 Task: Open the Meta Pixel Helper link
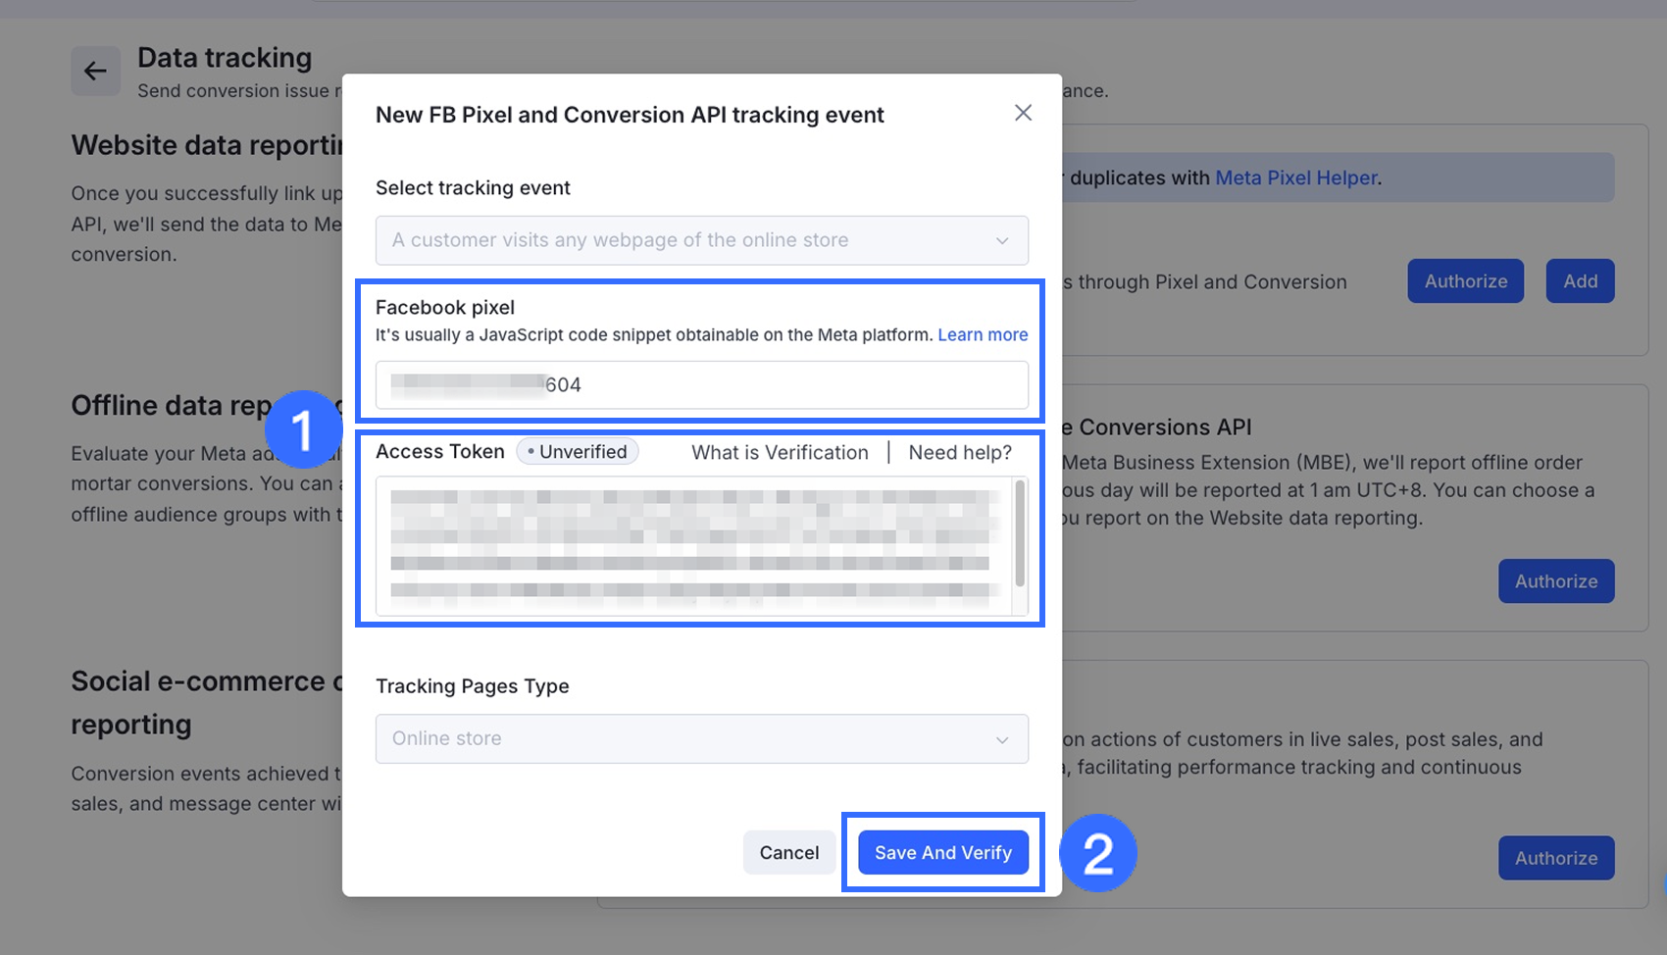1296,177
